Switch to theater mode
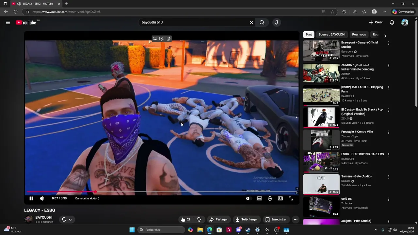This screenshot has width=418, height=235. 280,198
